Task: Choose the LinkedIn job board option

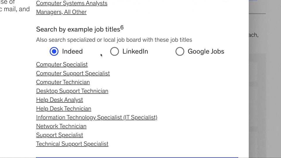Action: [114, 51]
